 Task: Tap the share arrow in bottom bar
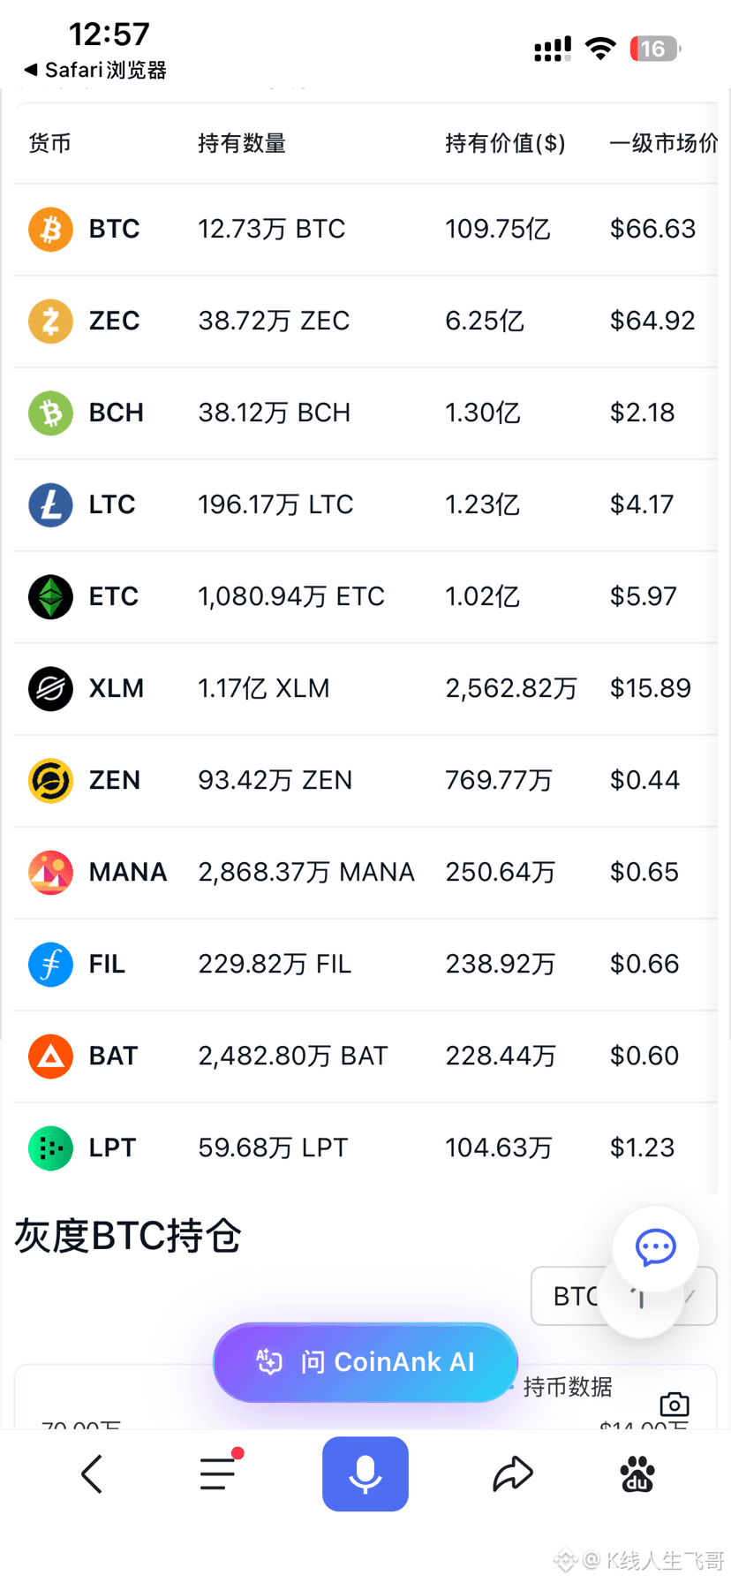(x=512, y=1474)
